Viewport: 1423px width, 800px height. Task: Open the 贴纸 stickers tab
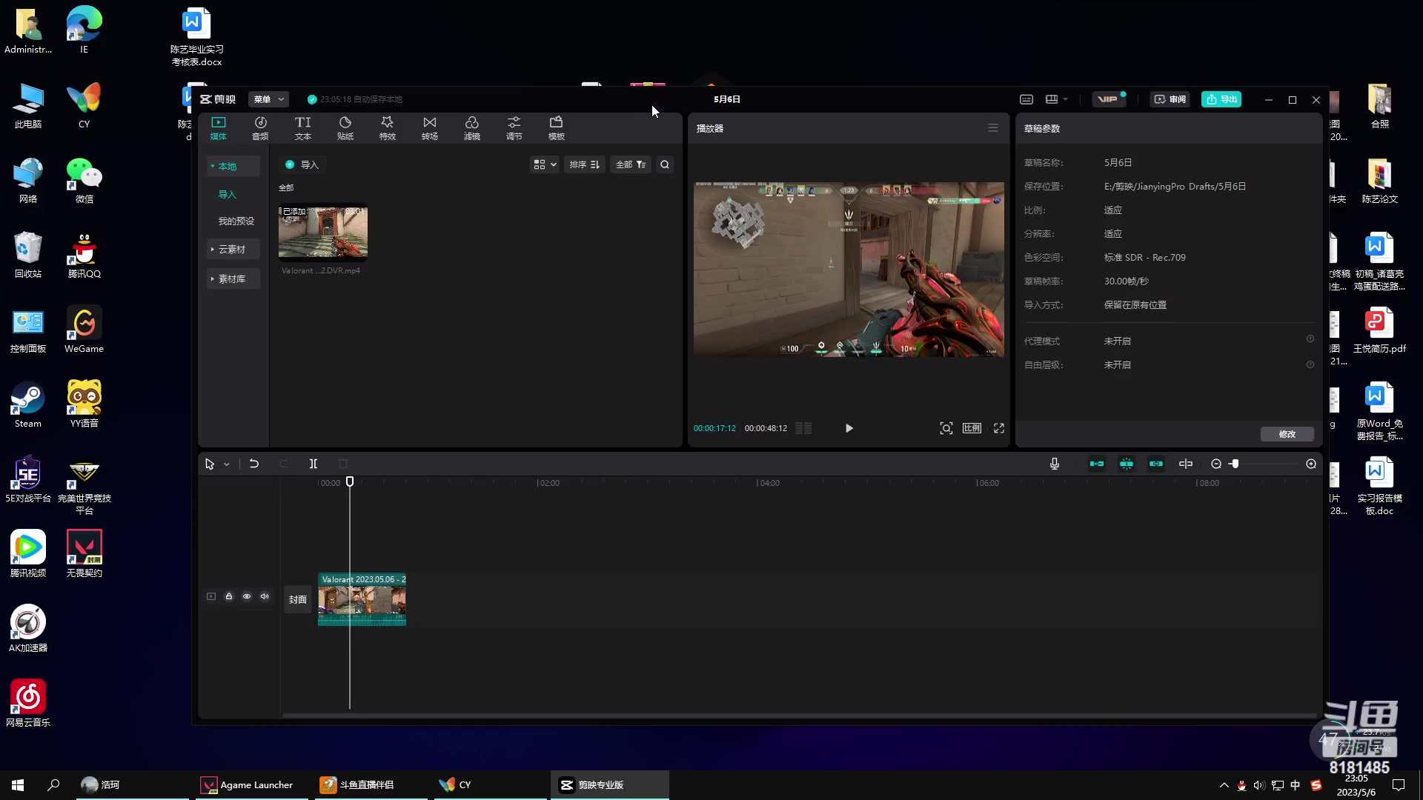[345, 128]
